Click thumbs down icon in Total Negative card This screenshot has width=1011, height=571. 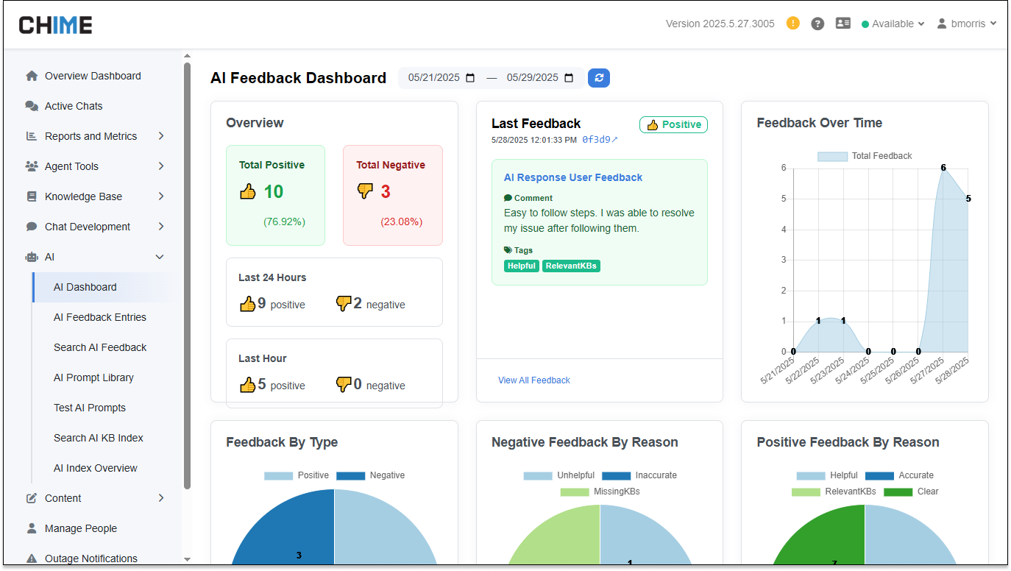coord(365,192)
